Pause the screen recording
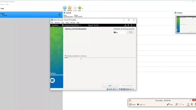Image resolution: width=196 pixels, height=110 pixels. [132, 105]
